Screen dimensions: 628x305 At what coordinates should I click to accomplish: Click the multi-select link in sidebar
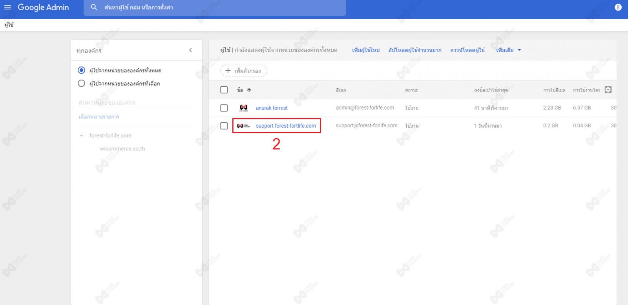pos(99,117)
